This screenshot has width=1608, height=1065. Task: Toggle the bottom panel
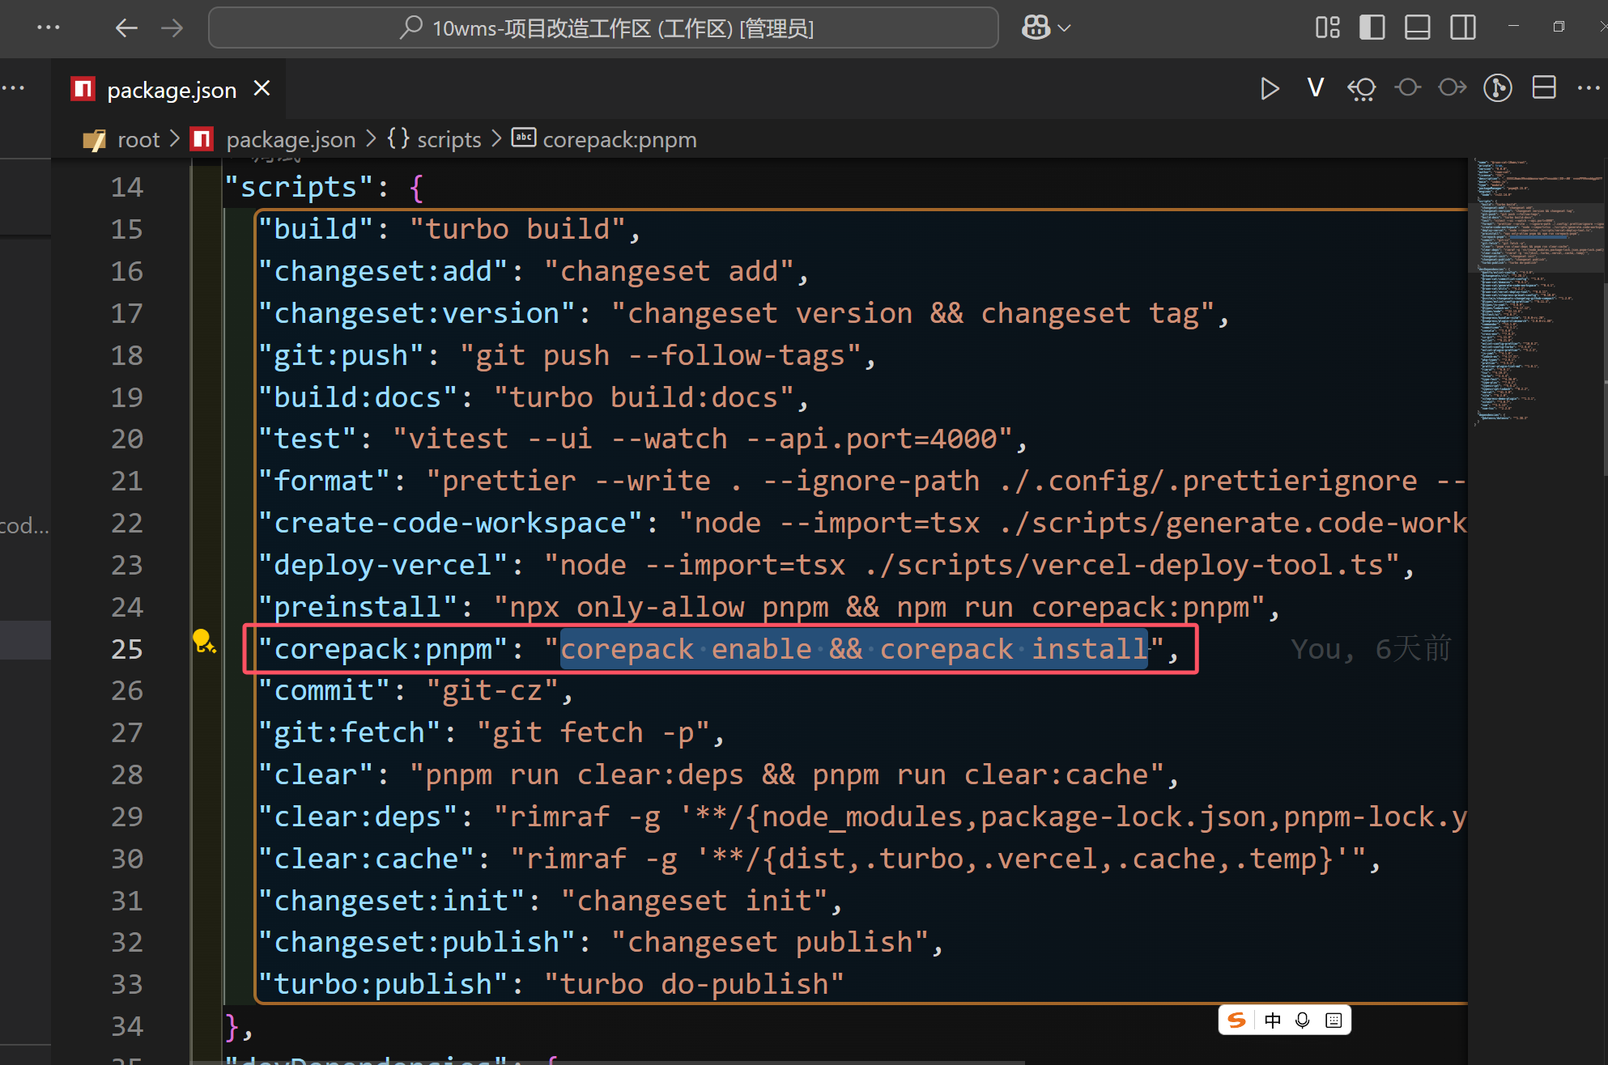coord(1417,28)
